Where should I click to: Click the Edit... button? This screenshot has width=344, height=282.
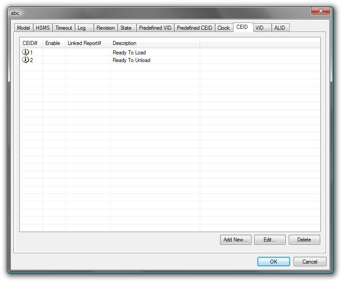(x=269, y=240)
